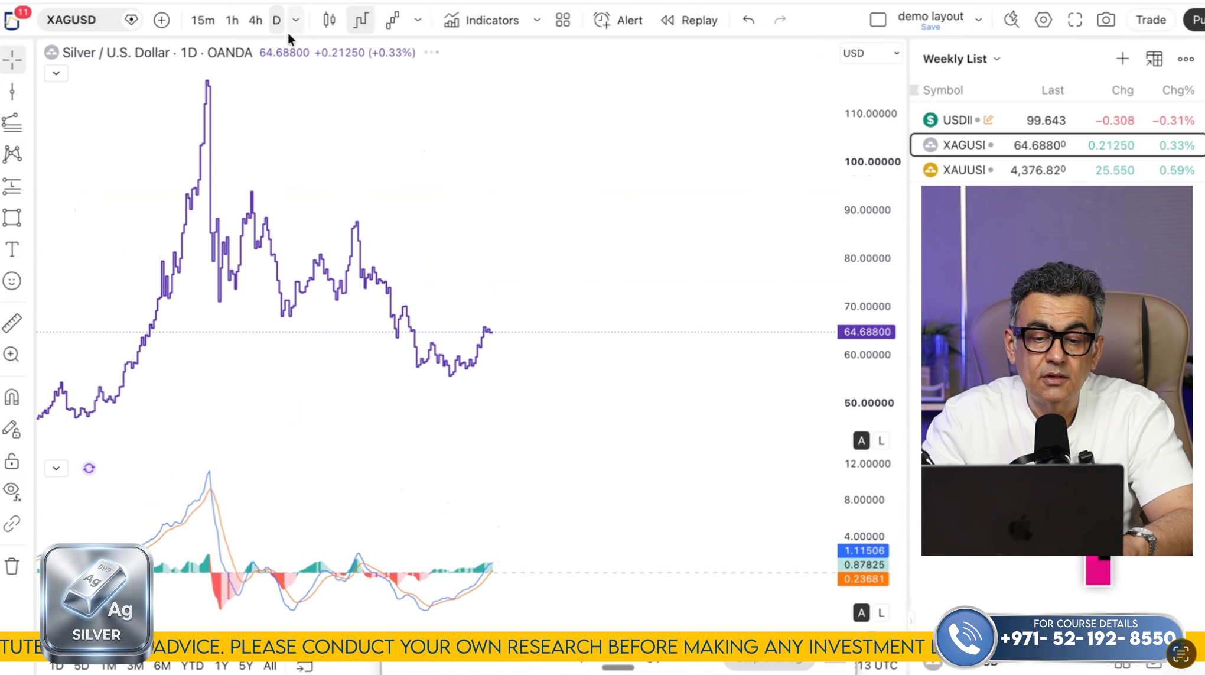Sort watchlist by Chg% column
Viewport: 1205px width, 675px height.
pos(1178,90)
